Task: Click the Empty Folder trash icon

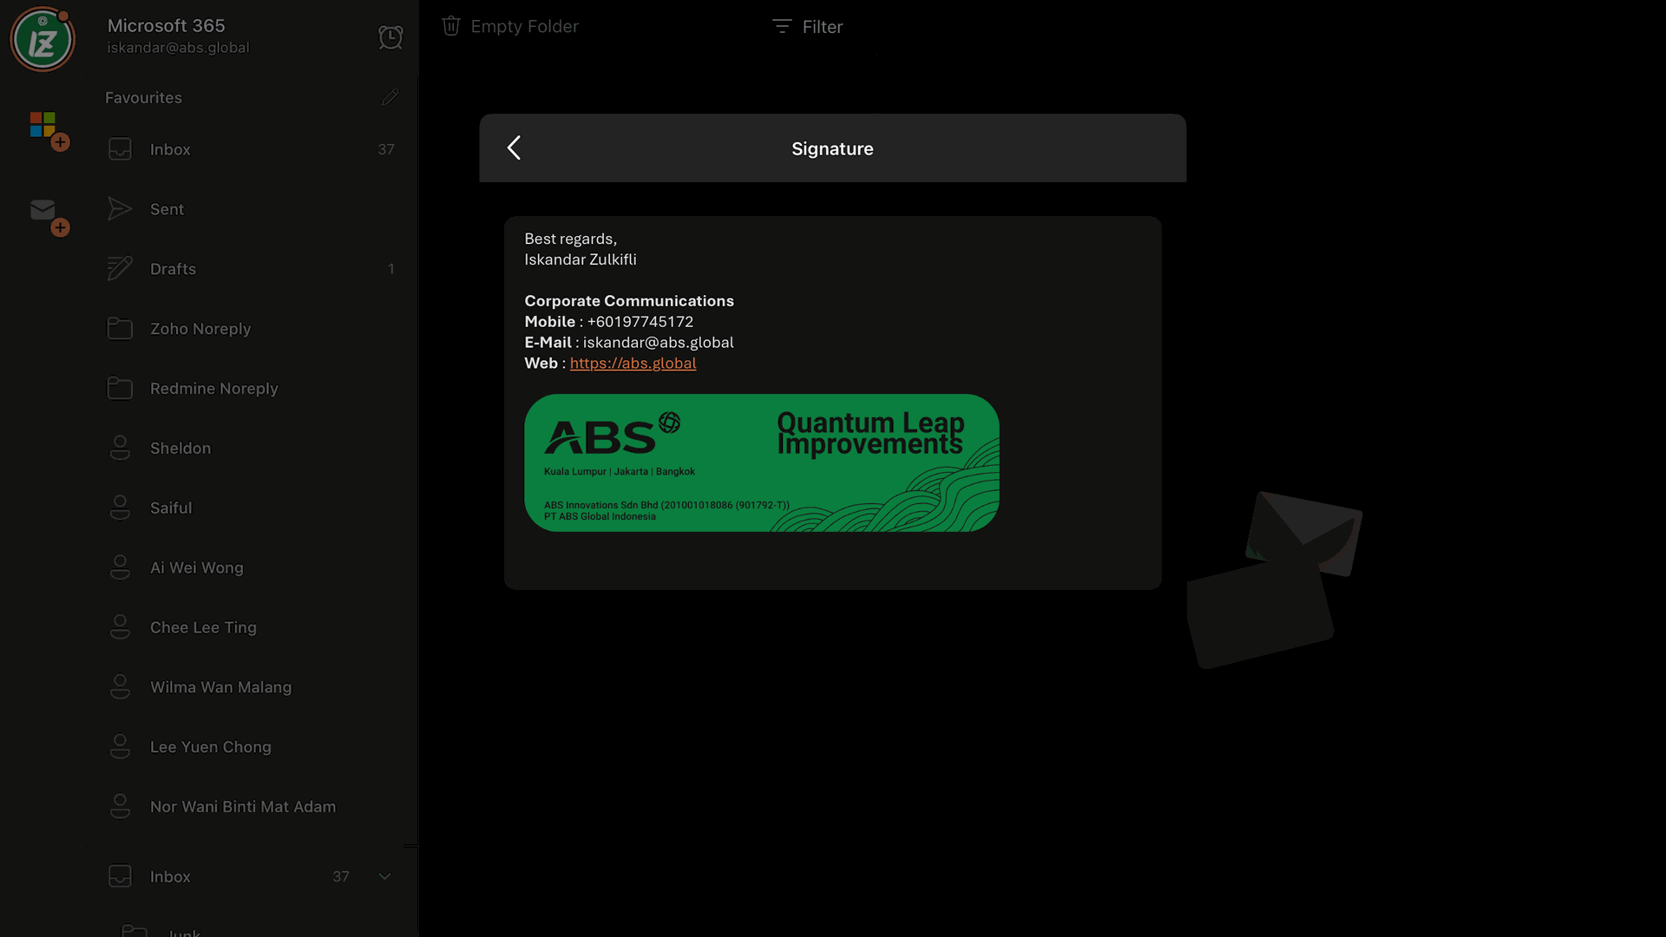Action: tap(451, 26)
